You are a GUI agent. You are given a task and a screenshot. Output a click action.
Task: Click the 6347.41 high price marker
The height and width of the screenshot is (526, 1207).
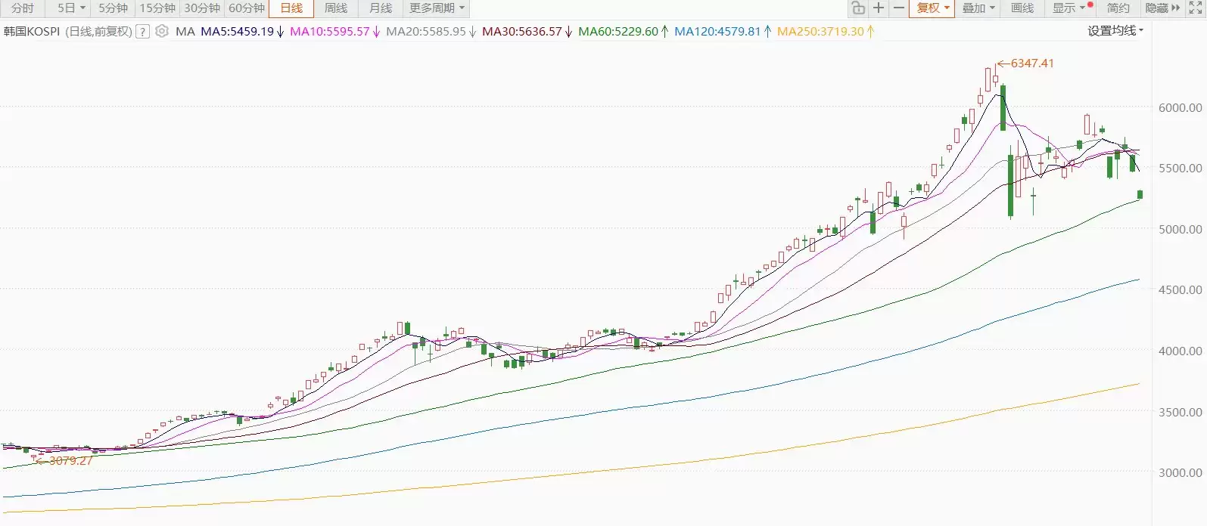click(x=1031, y=63)
